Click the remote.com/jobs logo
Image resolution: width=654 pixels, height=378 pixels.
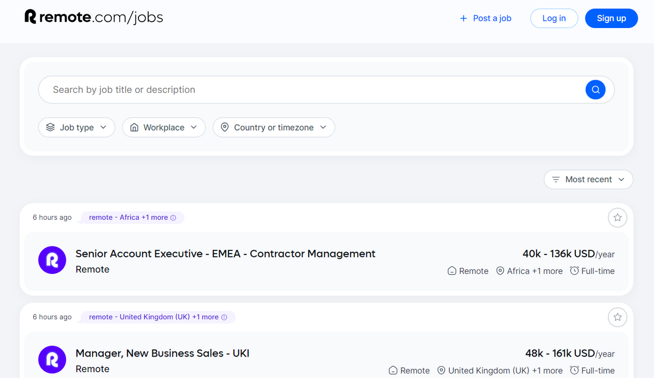coord(94,17)
